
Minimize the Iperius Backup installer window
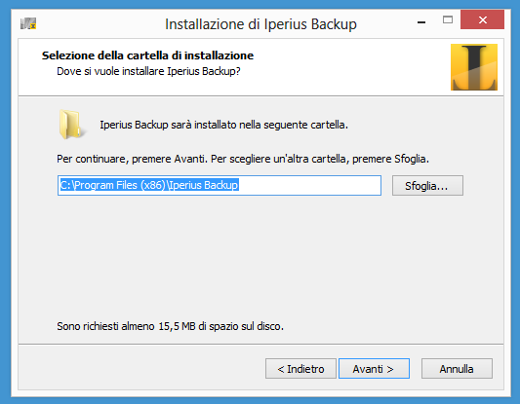point(421,20)
